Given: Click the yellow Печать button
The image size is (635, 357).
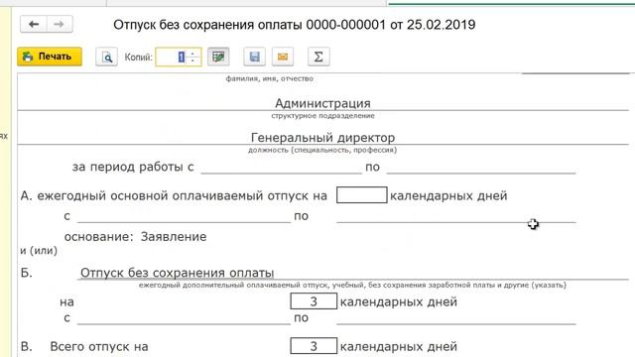Looking at the screenshot, I should point(50,57).
